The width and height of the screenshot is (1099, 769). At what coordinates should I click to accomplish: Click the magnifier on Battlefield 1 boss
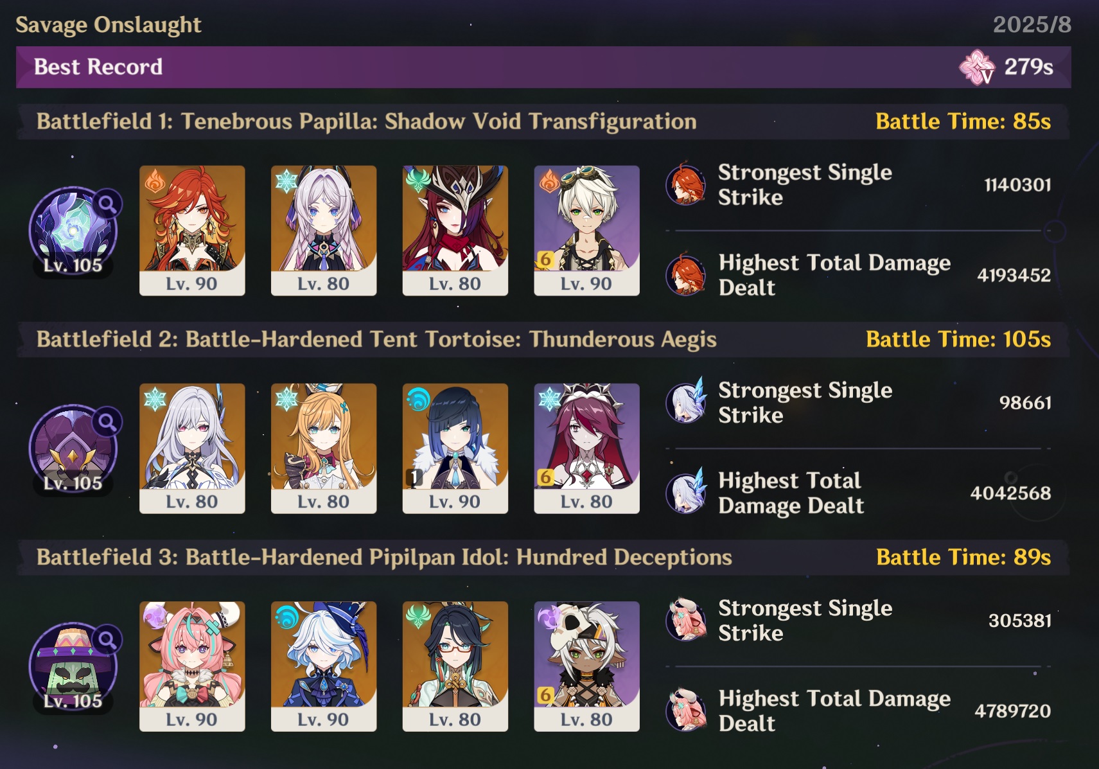pyautogui.click(x=107, y=204)
